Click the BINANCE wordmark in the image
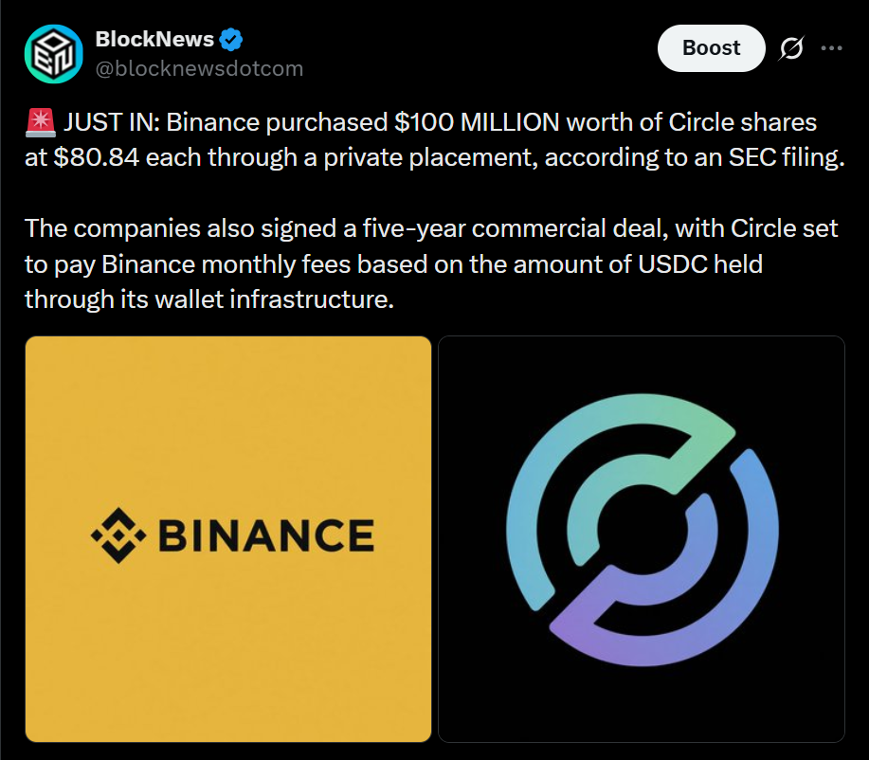869x760 pixels. (266, 535)
